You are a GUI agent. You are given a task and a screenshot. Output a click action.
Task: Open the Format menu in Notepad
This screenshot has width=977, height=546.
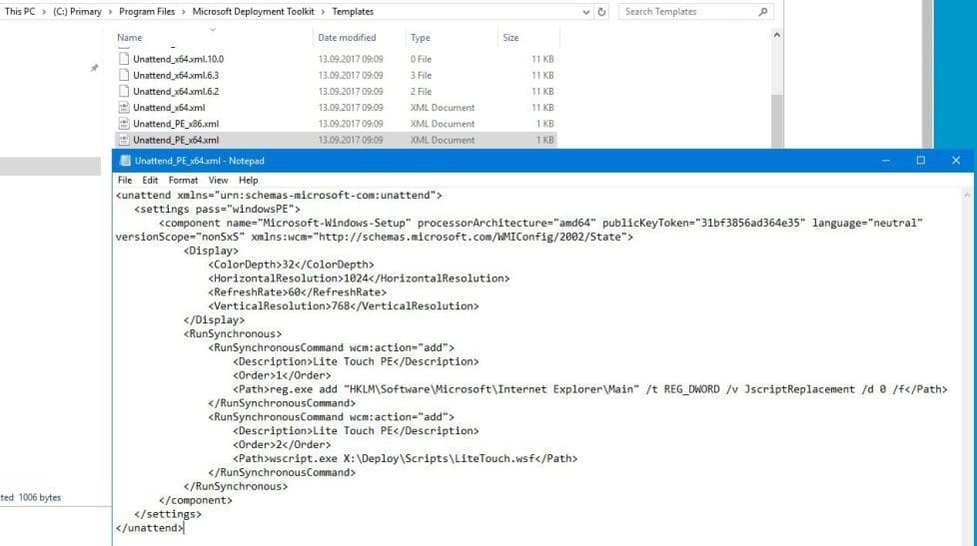tap(183, 180)
